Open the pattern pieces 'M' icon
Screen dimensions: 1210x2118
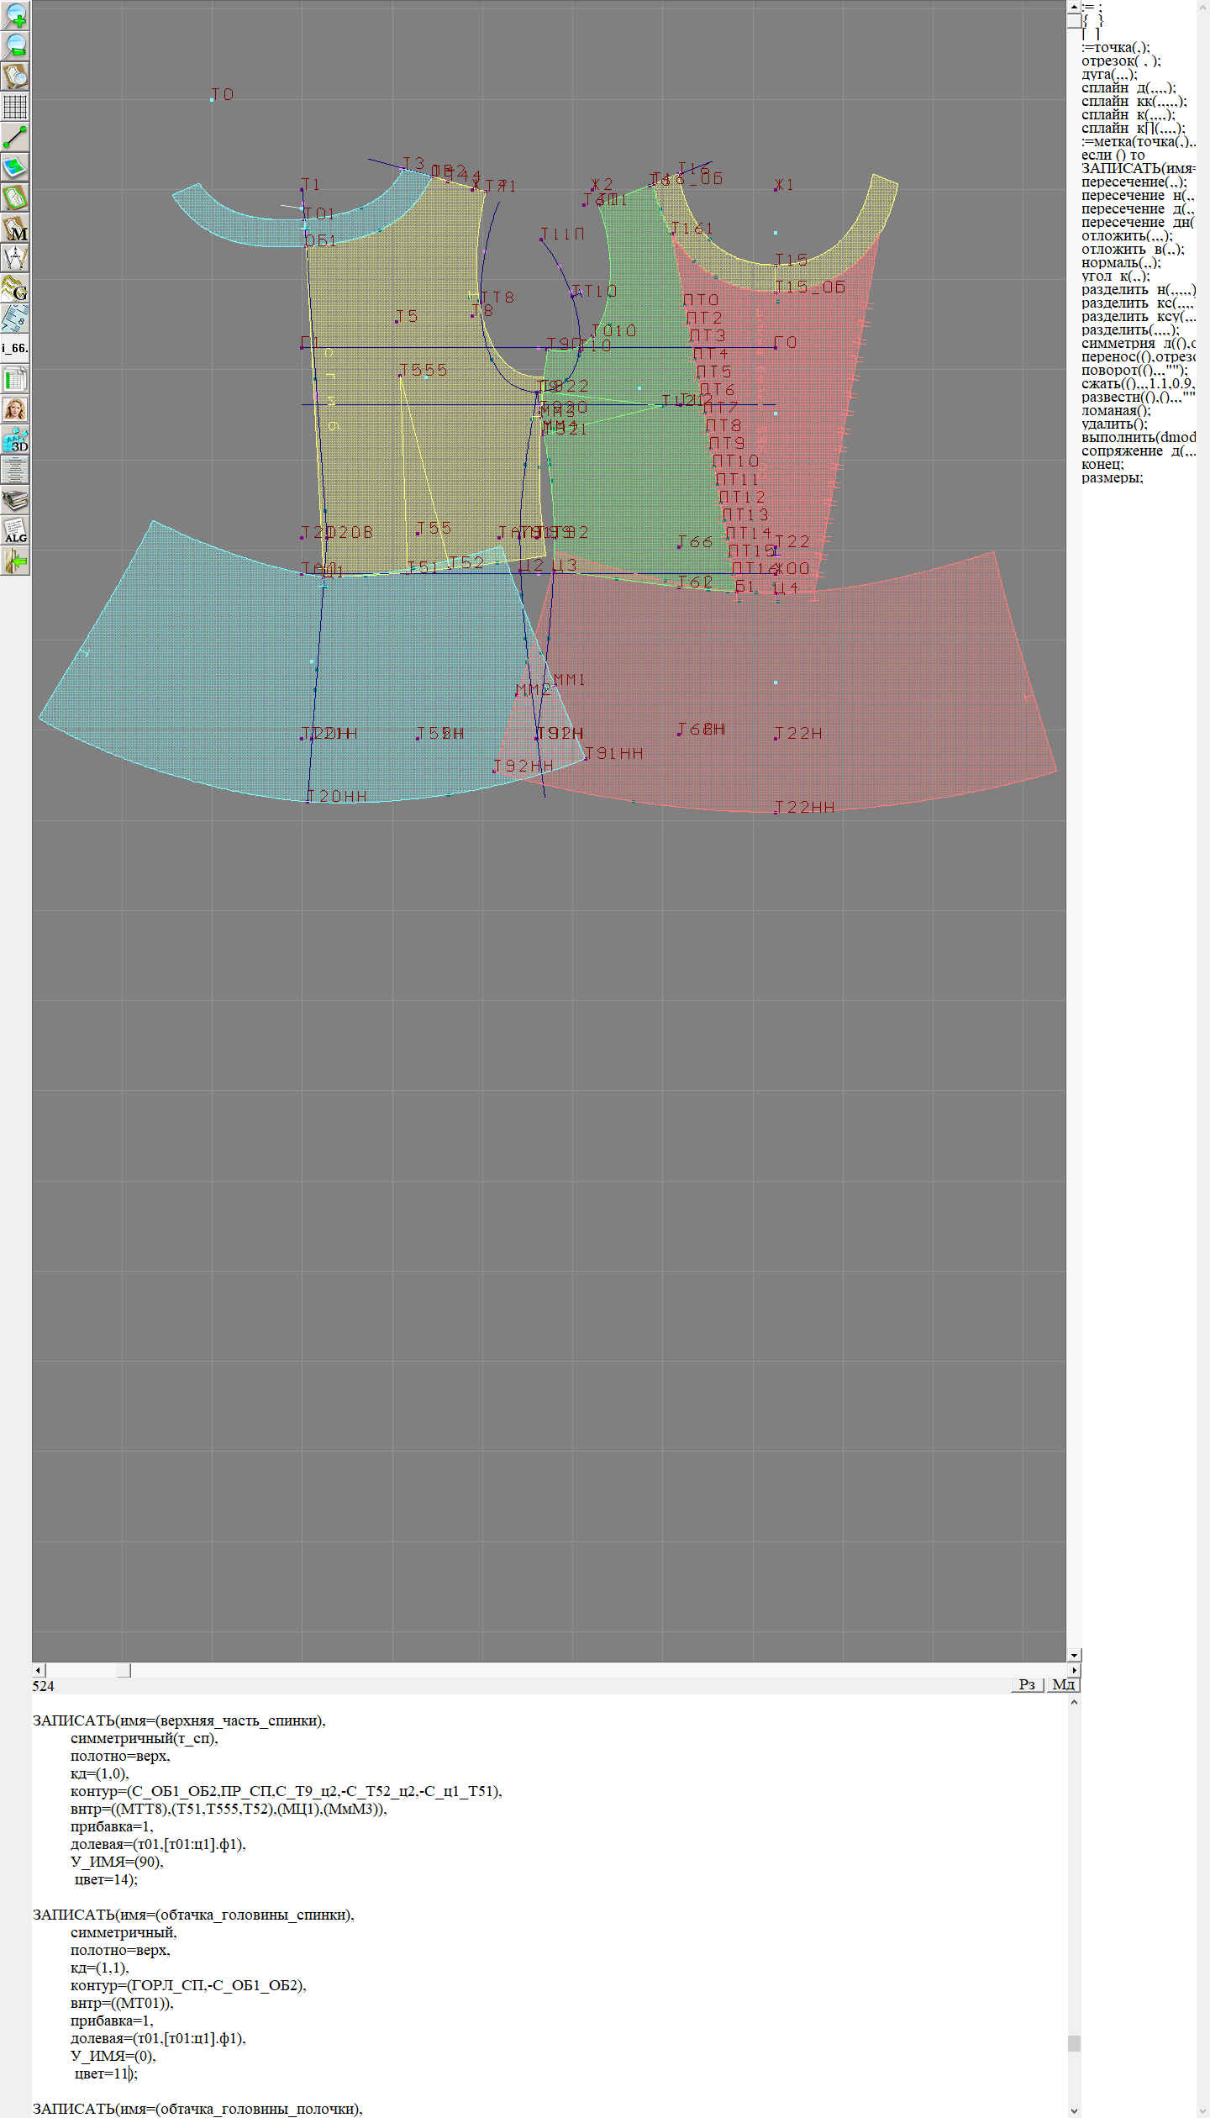coord(15,229)
